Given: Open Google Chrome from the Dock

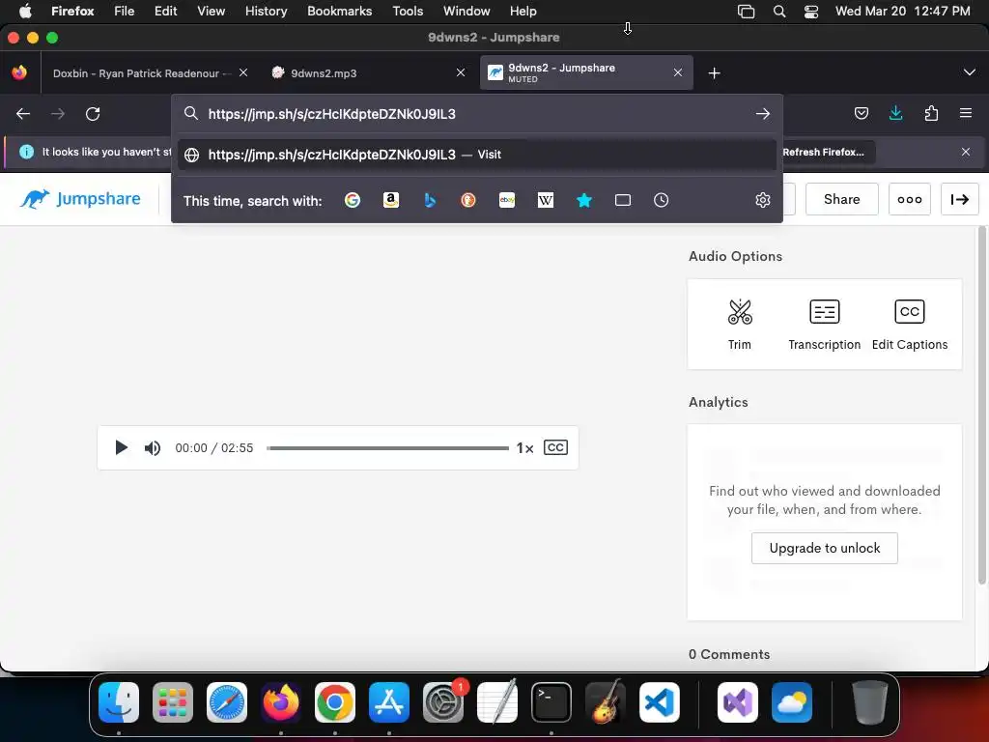Looking at the screenshot, I should pyautogui.click(x=335, y=702).
